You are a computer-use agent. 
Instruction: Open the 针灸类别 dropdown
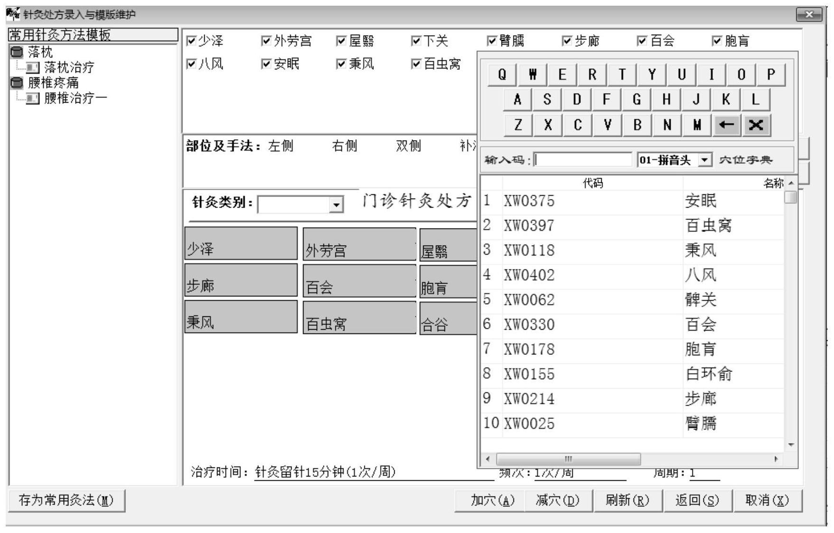(336, 205)
